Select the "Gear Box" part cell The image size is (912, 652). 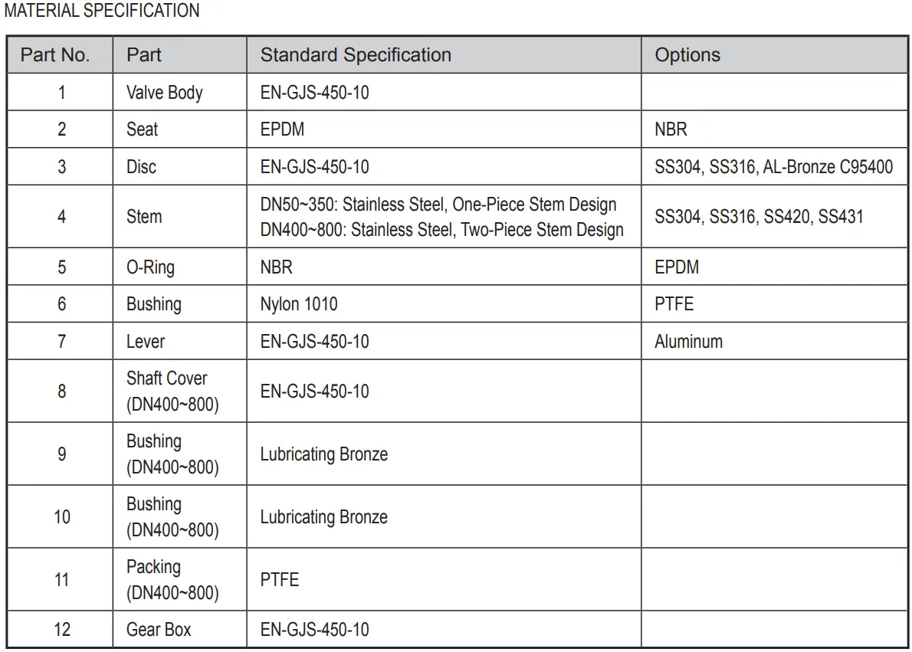(159, 630)
